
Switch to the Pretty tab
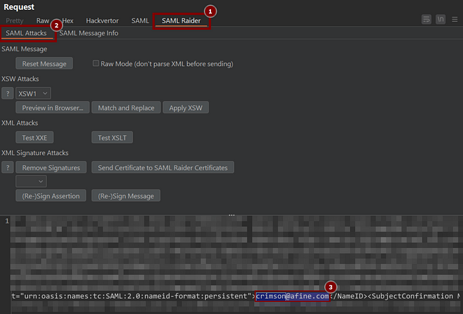pos(15,20)
